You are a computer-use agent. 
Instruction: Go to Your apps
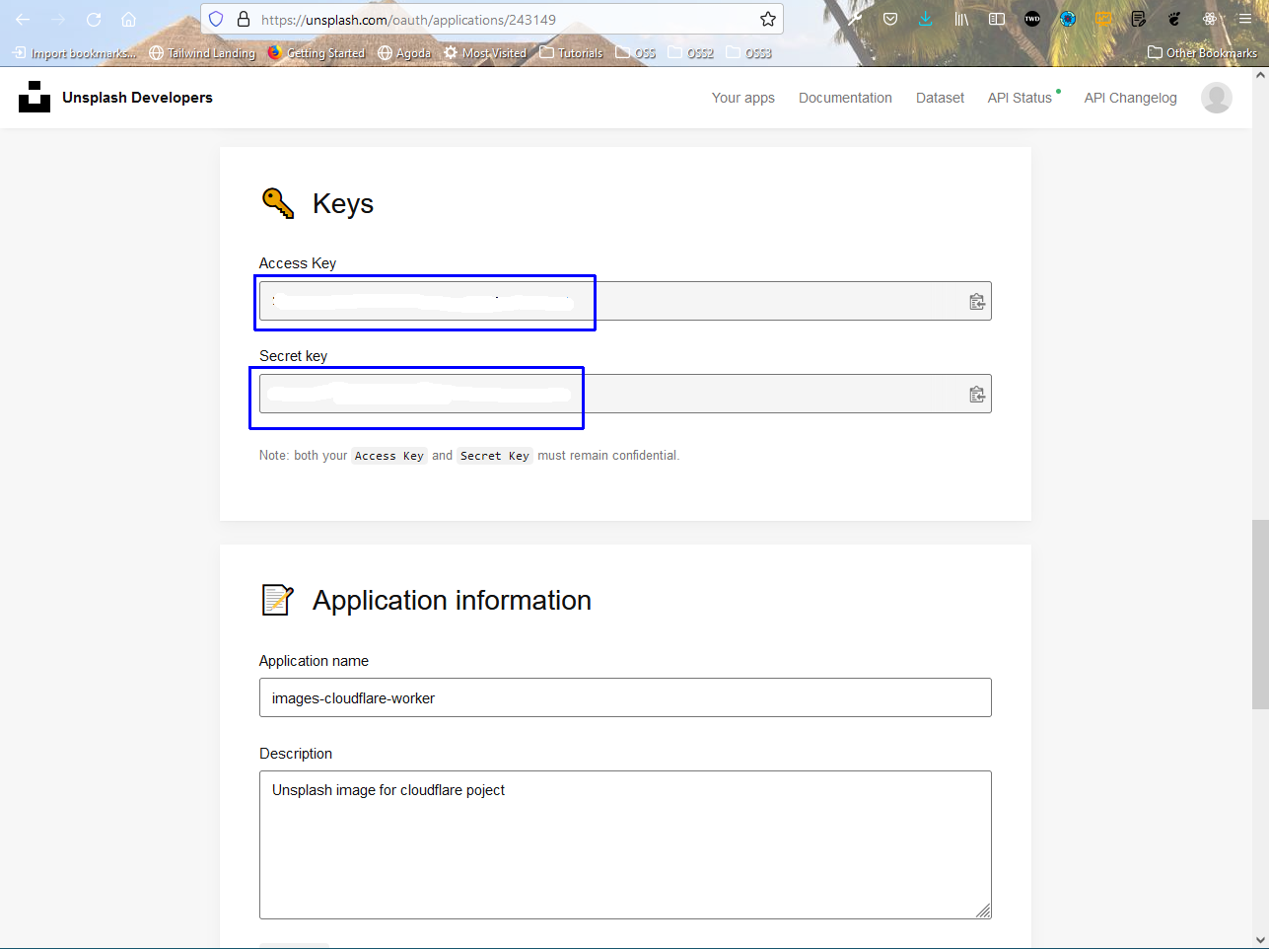click(743, 98)
